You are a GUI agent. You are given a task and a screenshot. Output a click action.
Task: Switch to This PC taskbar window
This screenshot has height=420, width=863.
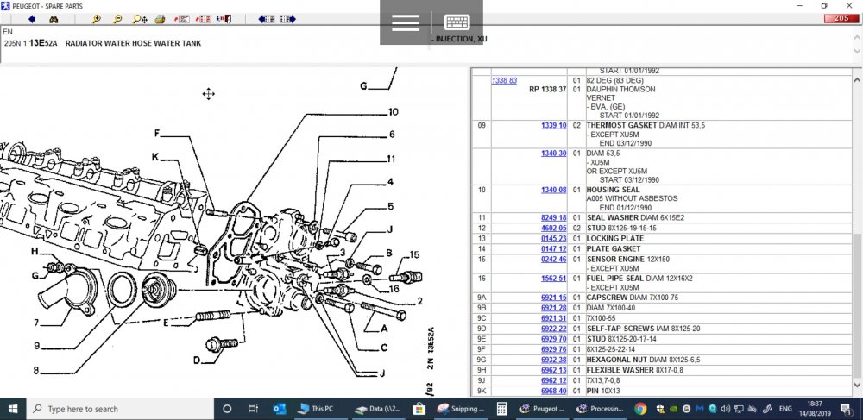coord(320,409)
